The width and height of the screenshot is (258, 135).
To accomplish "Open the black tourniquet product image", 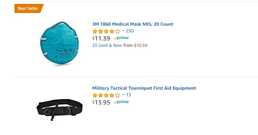I will tap(59, 109).
